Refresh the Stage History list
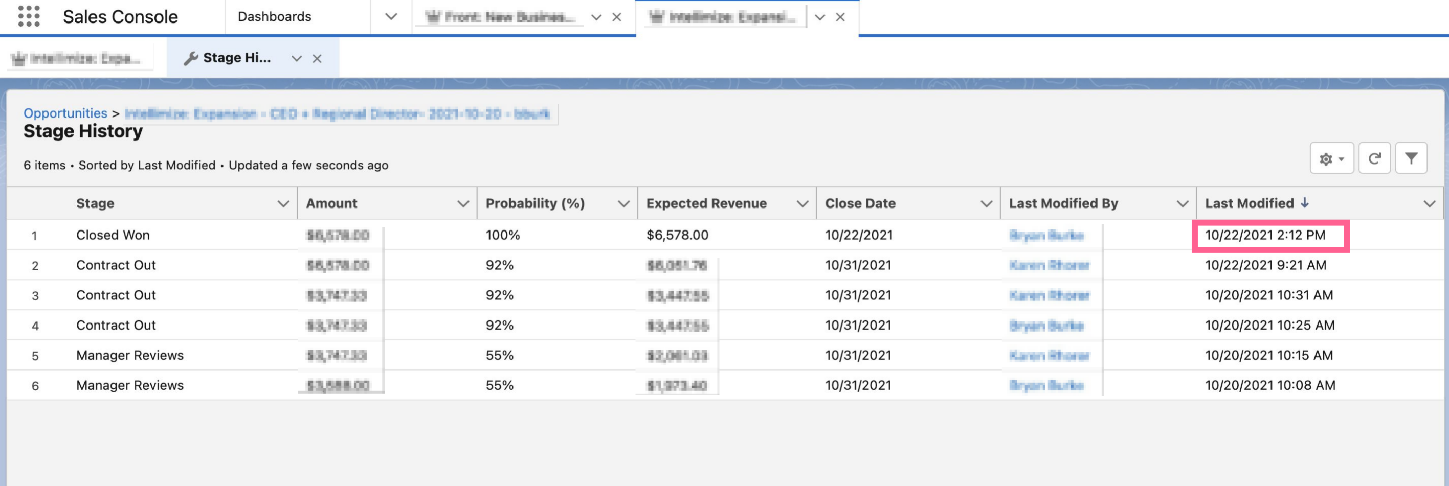1449x486 pixels. [1374, 159]
